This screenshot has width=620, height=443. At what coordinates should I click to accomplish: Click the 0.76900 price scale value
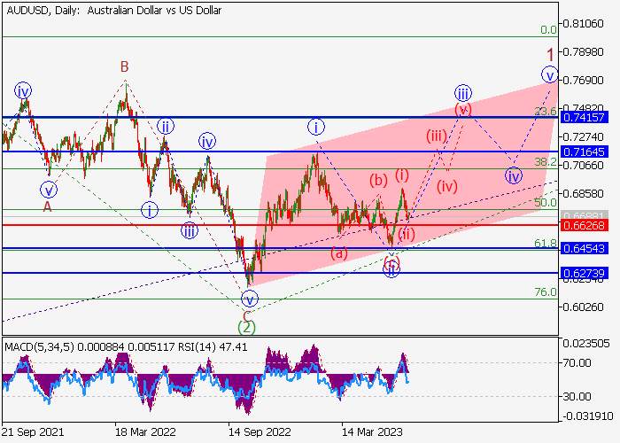click(x=583, y=81)
